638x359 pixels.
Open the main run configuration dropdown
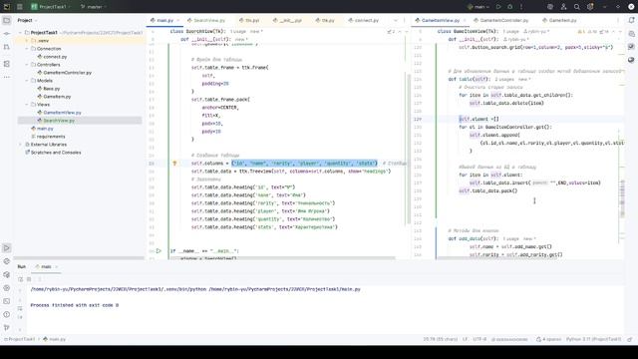(x=478, y=7)
